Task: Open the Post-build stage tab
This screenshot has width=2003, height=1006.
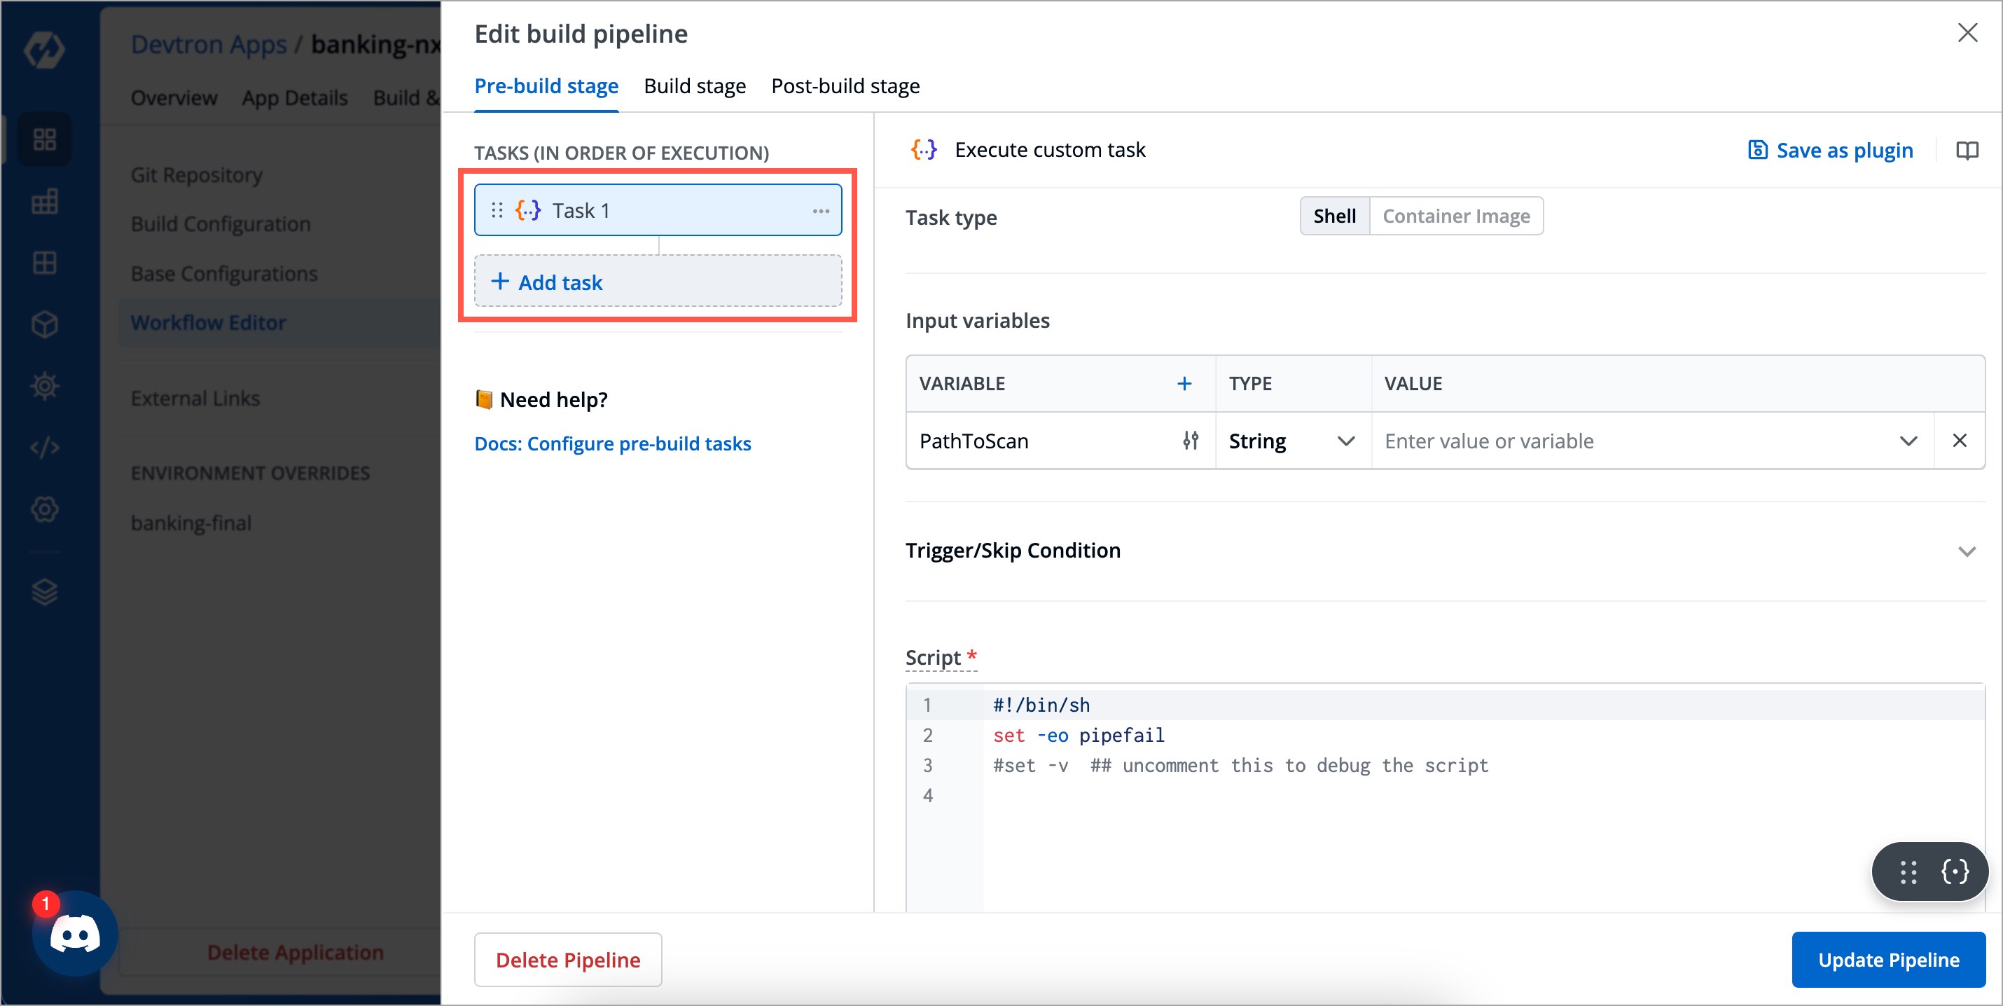Action: [x=845, y=85]
